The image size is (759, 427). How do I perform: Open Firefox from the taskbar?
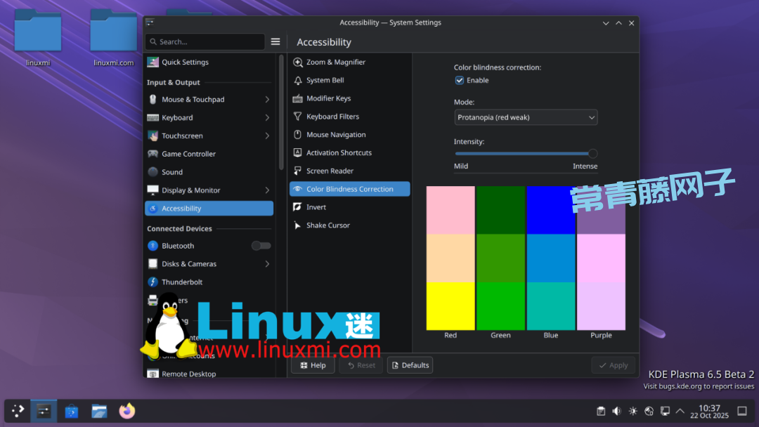pyautogui.click(x=126, y=411)
